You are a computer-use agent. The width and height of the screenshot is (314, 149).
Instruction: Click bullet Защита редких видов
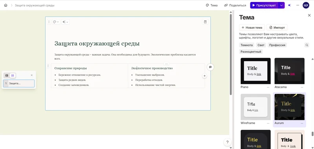pyautogui.click(x=72, y=80)
